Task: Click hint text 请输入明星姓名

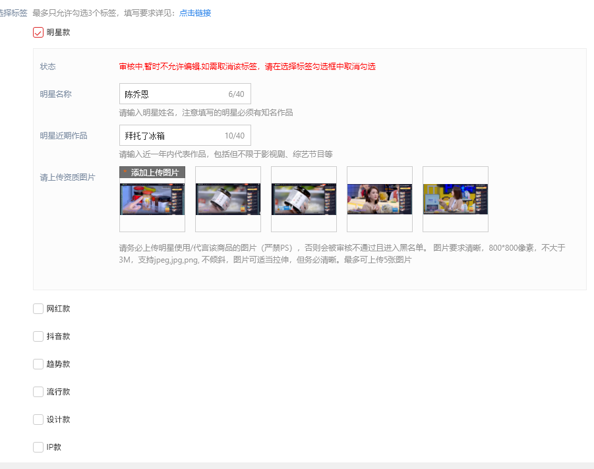Action: [206, 113]
